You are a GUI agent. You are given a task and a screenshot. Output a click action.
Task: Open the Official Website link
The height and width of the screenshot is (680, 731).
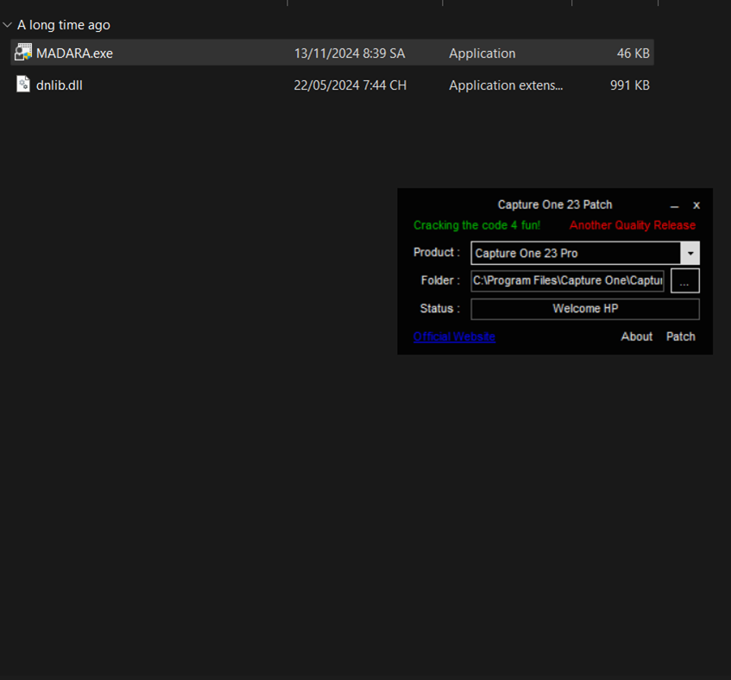[x=454, y=337]
